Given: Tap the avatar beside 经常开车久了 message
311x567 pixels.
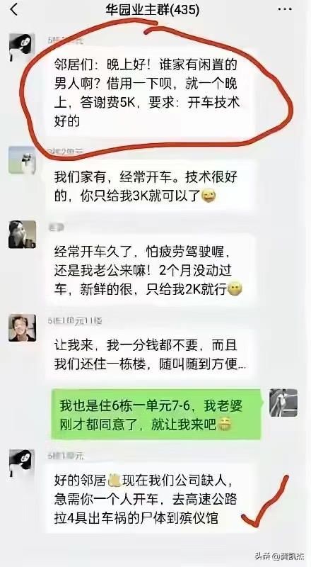Looking at the screenshot, I should pos(22,235).
